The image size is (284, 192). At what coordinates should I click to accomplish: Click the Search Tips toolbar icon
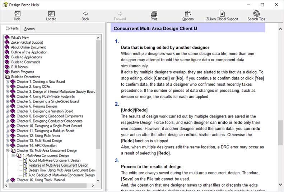(x=256, y=16)
